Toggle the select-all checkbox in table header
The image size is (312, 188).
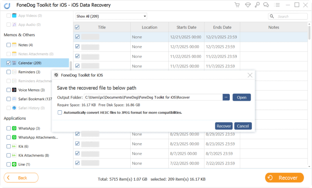pyautogui.click(x=77, y=27)
